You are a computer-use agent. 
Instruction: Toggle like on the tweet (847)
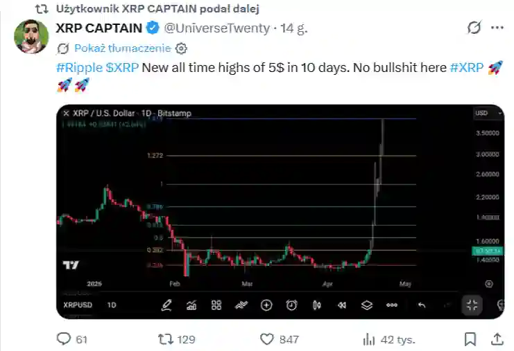click(268, 339)
